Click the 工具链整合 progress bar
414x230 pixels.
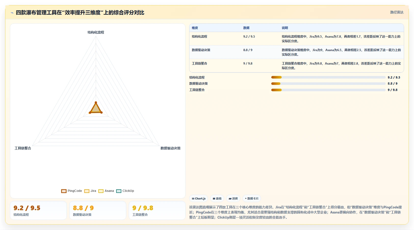[328, 90]
